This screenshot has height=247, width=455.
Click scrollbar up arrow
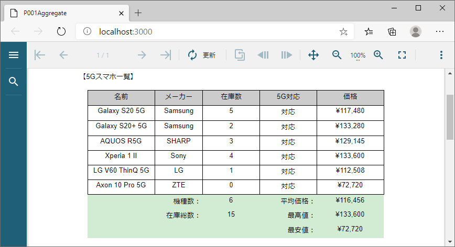pyautogui.click(x=450, y=73)
